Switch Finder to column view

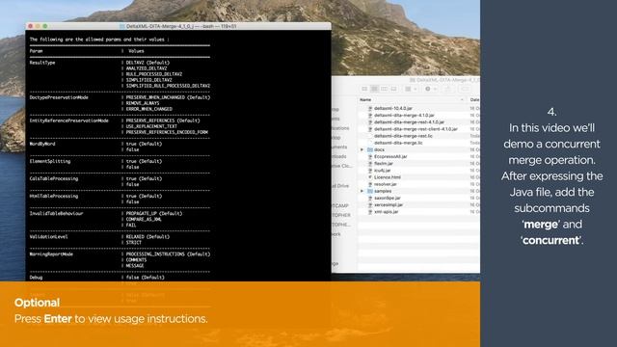click(x=384, y=89)
